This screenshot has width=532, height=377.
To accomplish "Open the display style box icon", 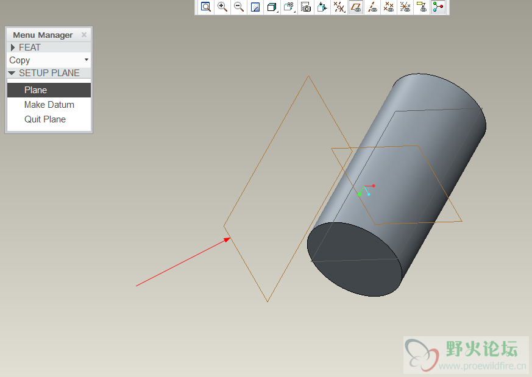I will [272, 7].
